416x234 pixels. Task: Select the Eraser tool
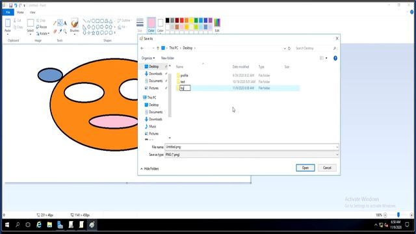(55, 31)
